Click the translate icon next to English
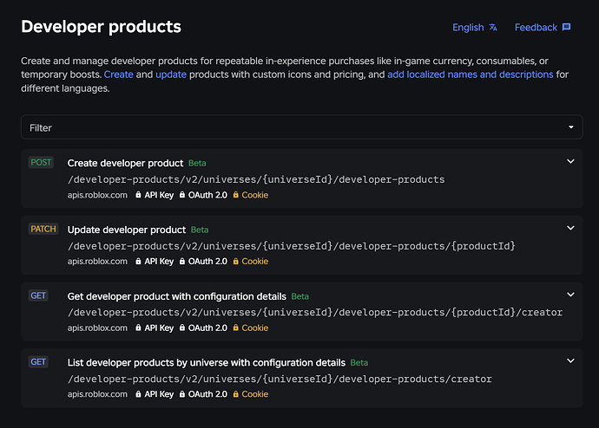The image size is (599, 428). point(493,28)
